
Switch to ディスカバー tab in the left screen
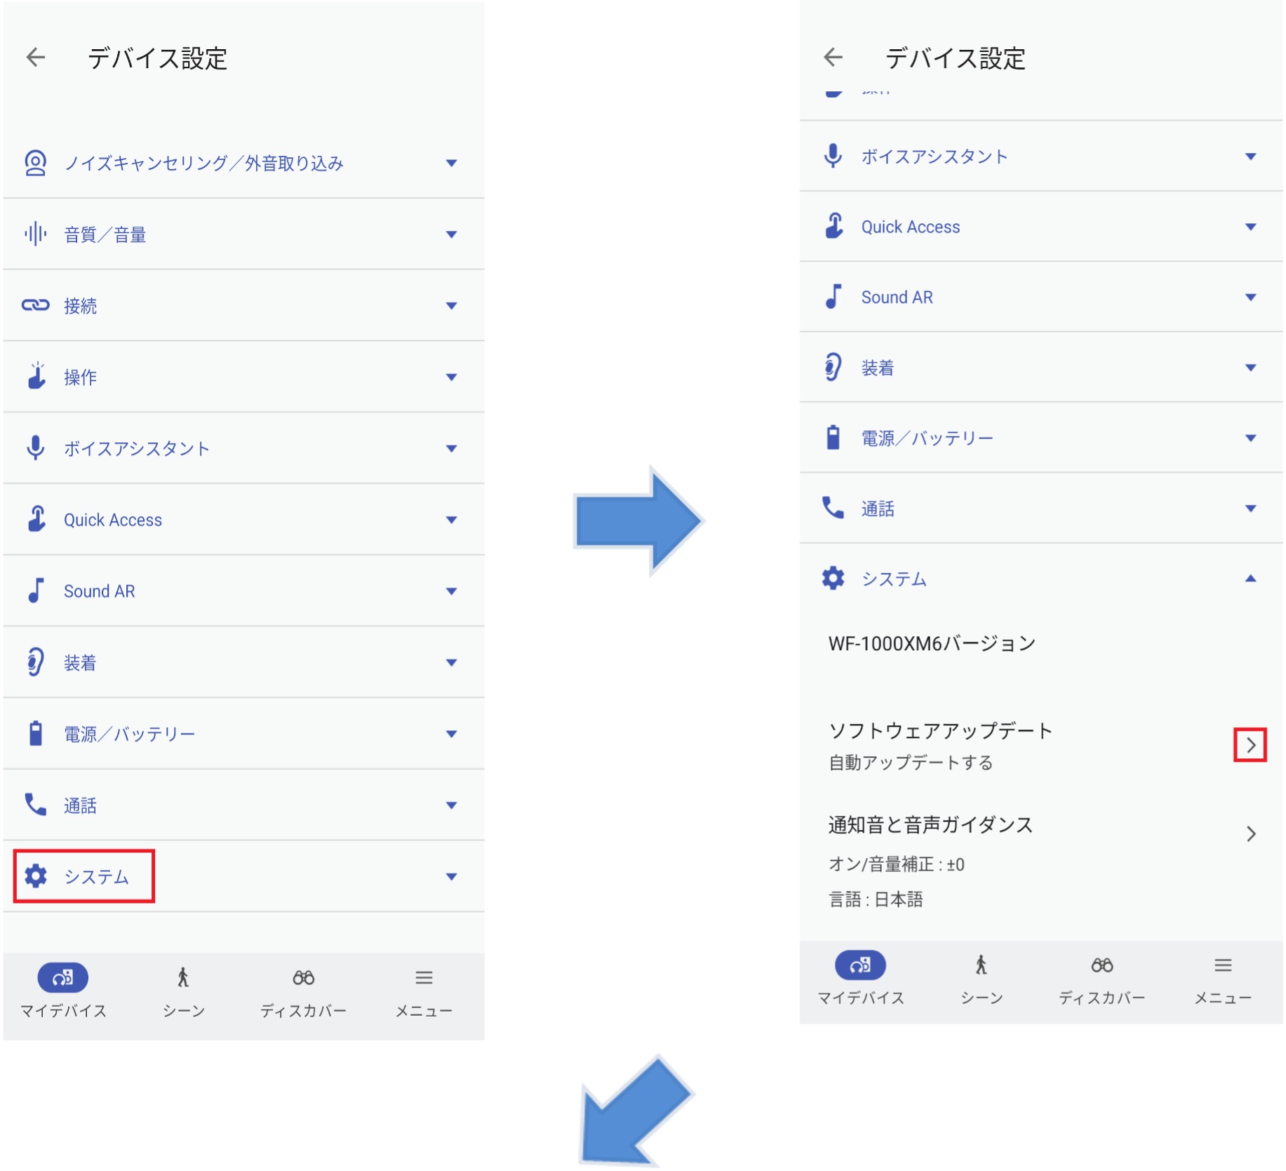(303, 991)
